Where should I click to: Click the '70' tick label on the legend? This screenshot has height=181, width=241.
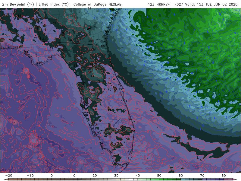[202, 176]
